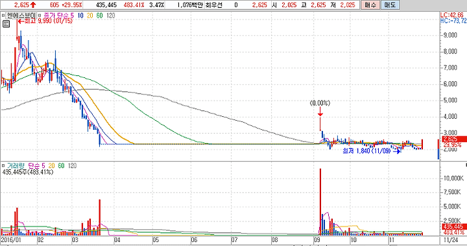The width and height of the screenshot is (467, 246).
Task: Click the 11 month label on time axis
Action: click(392, 240)
